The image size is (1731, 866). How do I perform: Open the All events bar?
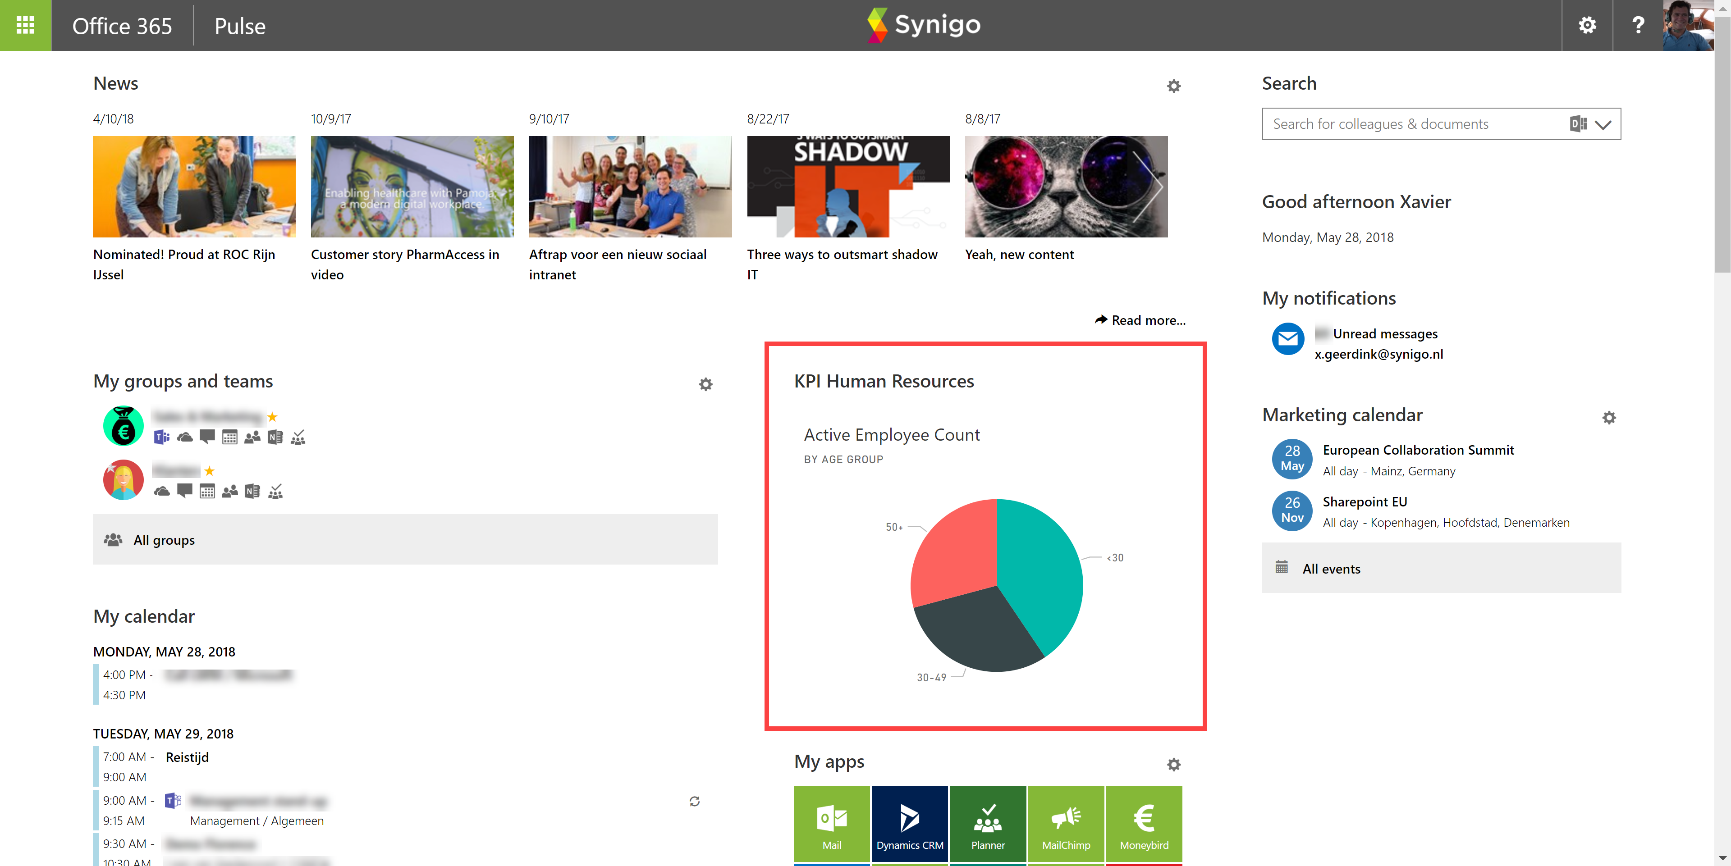tap(1441, 568)
